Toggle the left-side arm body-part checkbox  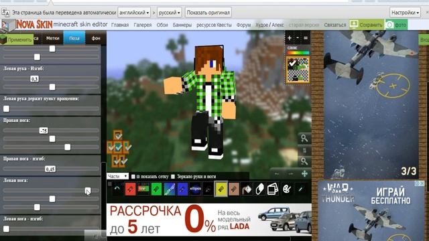click(x=110, y=147)
